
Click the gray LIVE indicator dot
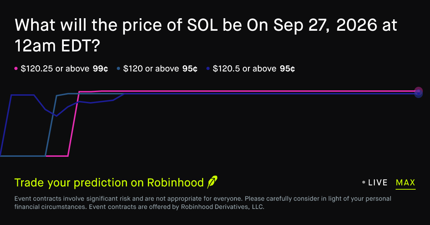[x=364, y=182]
